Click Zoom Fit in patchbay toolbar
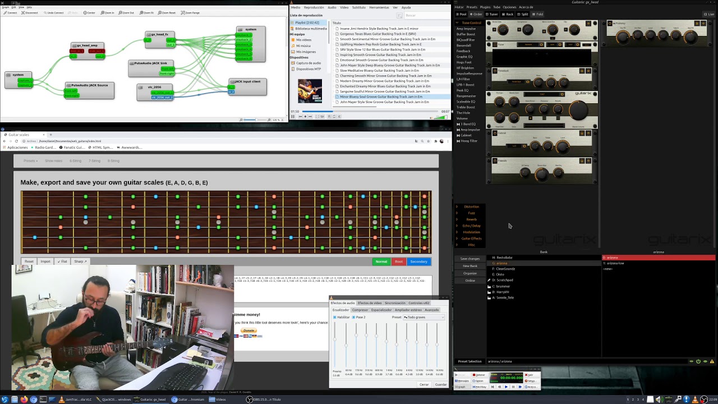 (x=146, y=12)
